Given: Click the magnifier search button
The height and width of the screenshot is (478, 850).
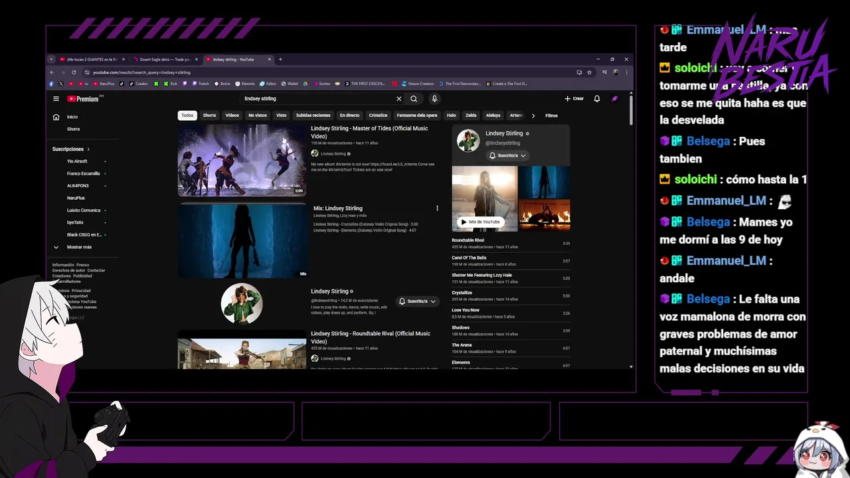Looking at the screenshot, I should 414,99.
